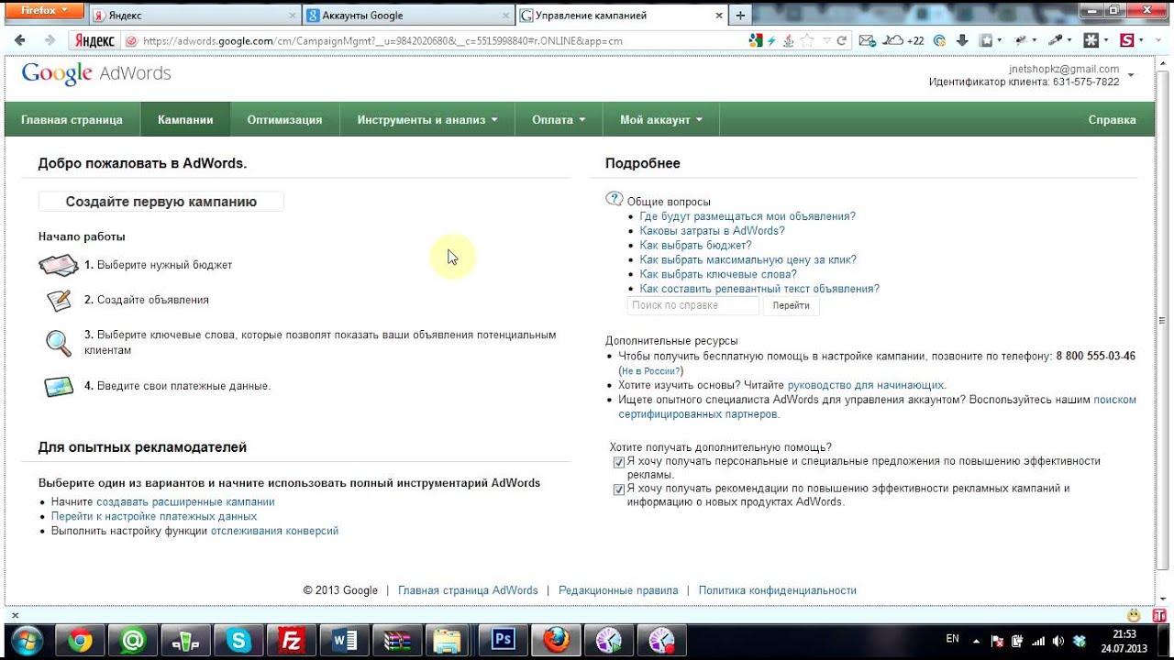Reload the page with the refresh icon
The height and width of the screenshot is (660, 1174).
tap(842, 40)
